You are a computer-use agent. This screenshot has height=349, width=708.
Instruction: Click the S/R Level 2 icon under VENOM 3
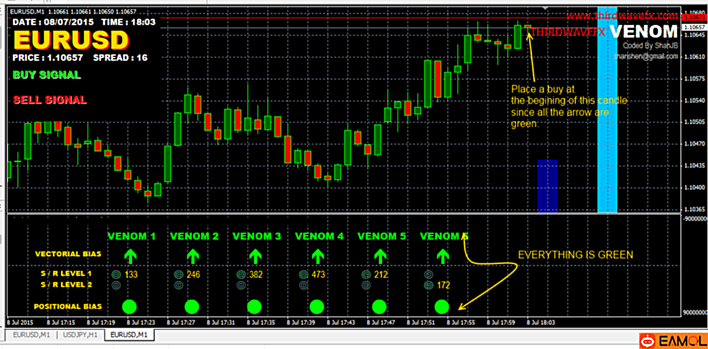[x=241, y=285]
